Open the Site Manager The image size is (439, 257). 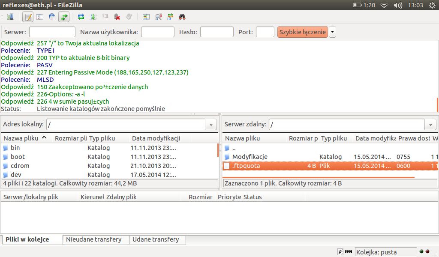click(10, 17)
